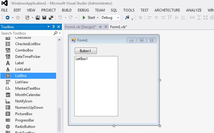Screen dimensions: 214x133
Task: Select MonthCalendar in the Toolbox
Action: [x=28, y=95]
